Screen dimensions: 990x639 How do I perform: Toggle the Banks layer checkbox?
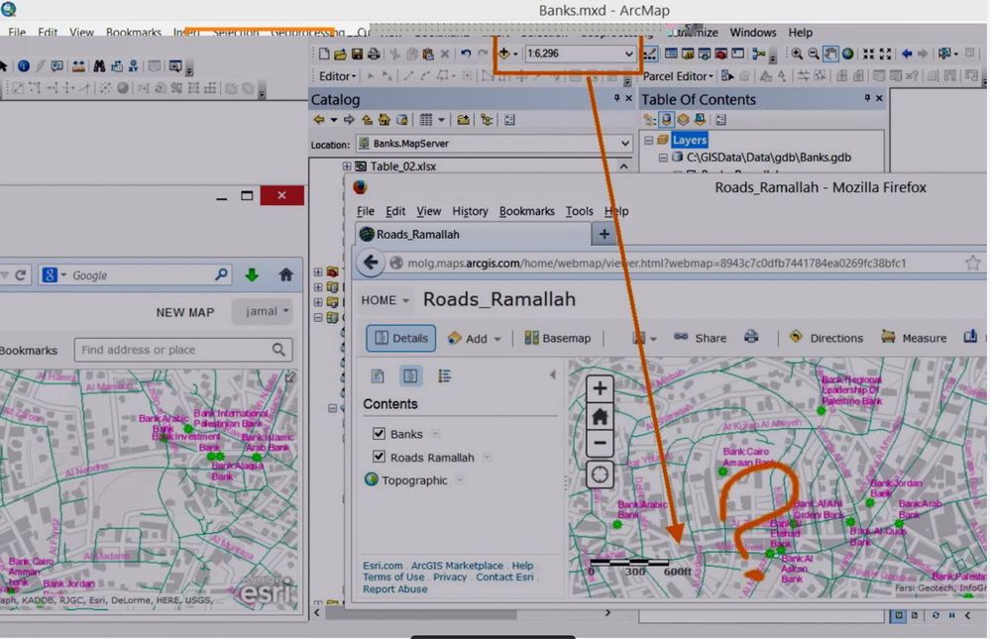click(379, 433)
